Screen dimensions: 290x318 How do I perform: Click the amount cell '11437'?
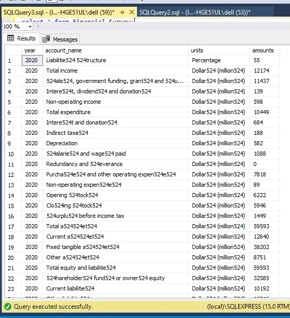pos(265,81)
